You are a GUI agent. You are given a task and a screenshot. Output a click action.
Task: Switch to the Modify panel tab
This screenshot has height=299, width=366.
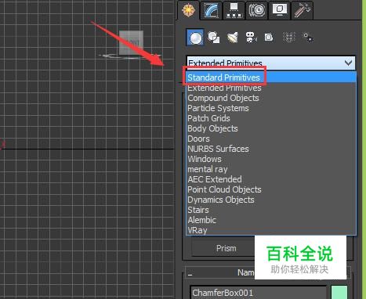click(x=211, y=10)
